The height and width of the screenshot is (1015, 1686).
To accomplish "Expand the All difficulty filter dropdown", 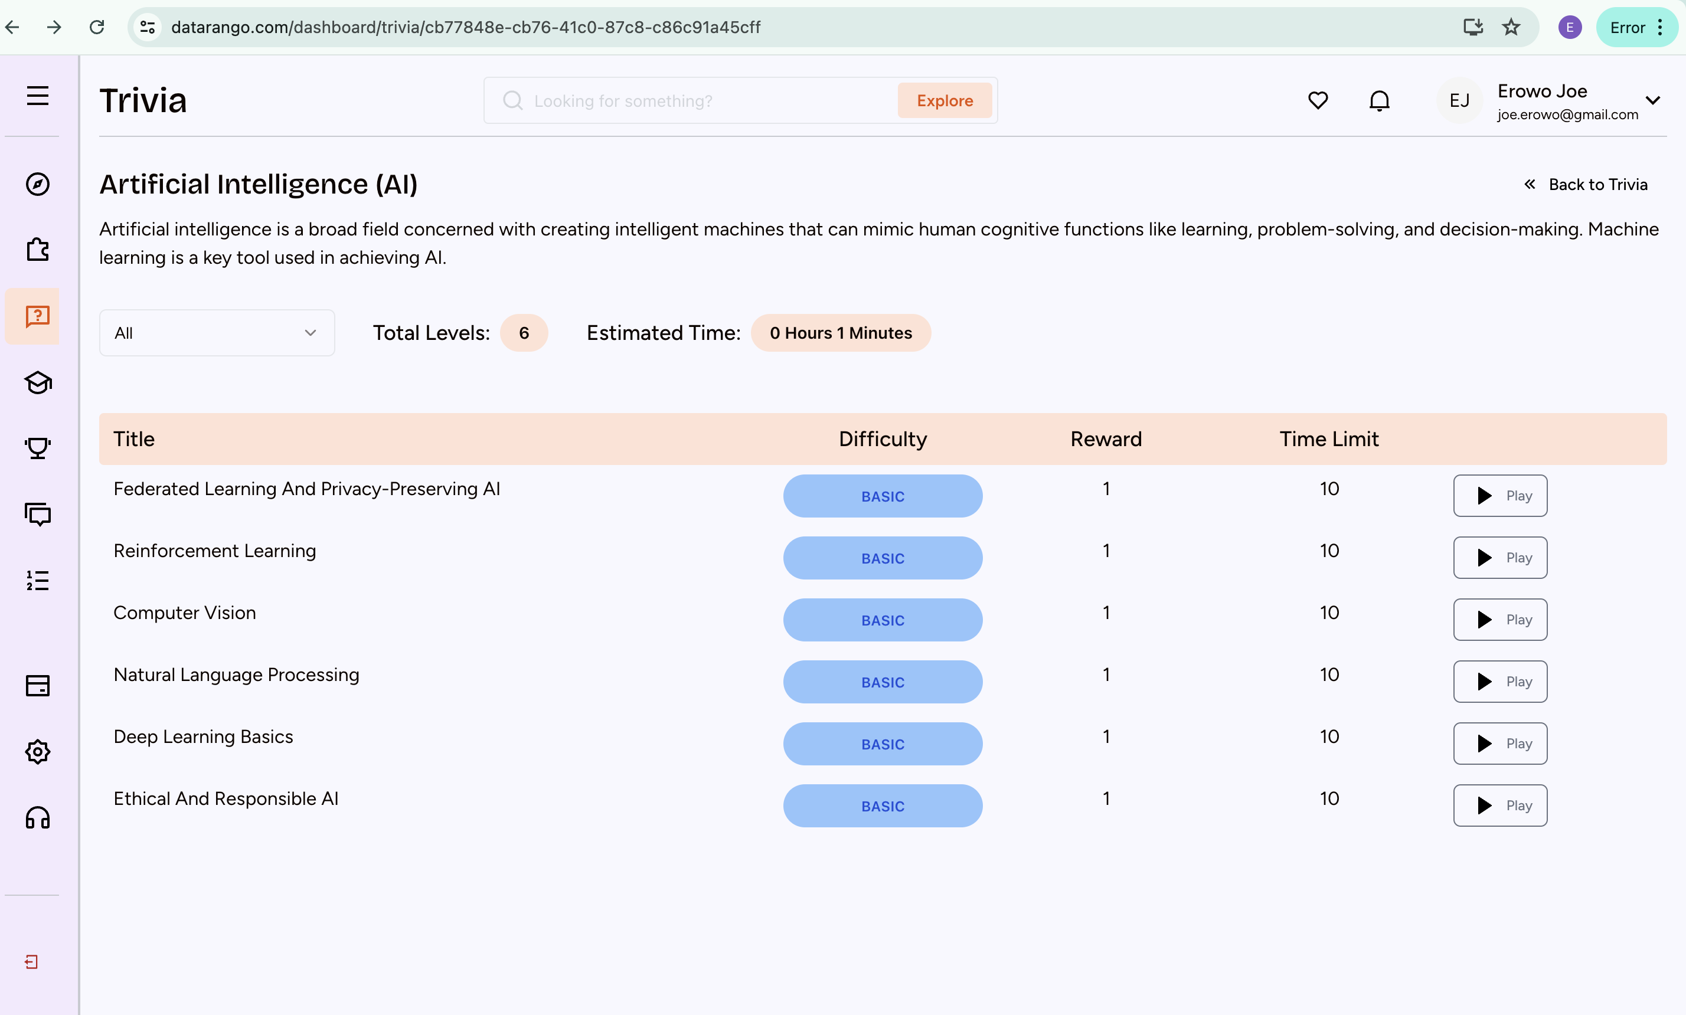I will 217,333.
